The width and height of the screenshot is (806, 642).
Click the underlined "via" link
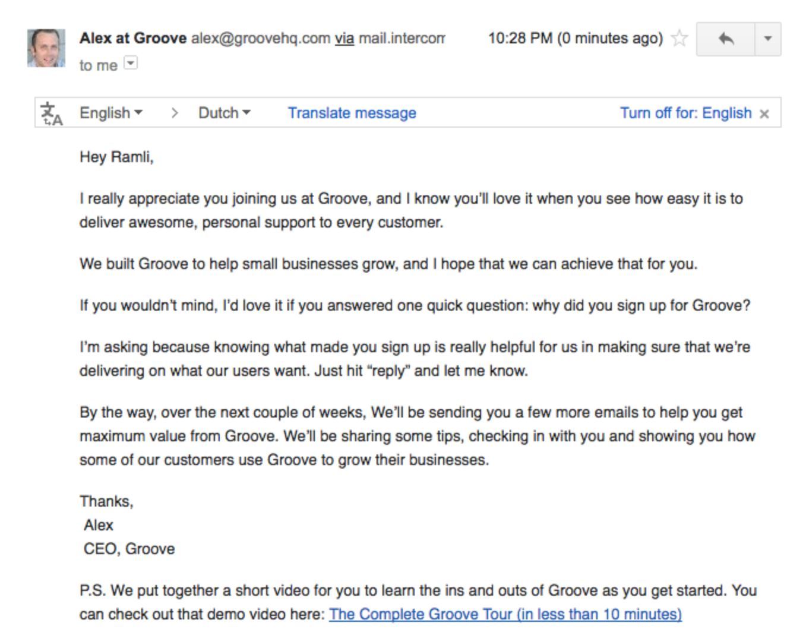pos(344,39)
